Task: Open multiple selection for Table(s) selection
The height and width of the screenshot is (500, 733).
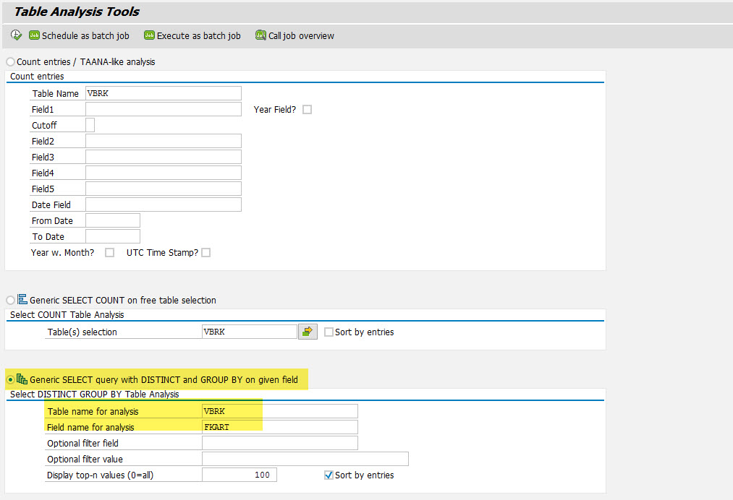Action: pos(307,331)
